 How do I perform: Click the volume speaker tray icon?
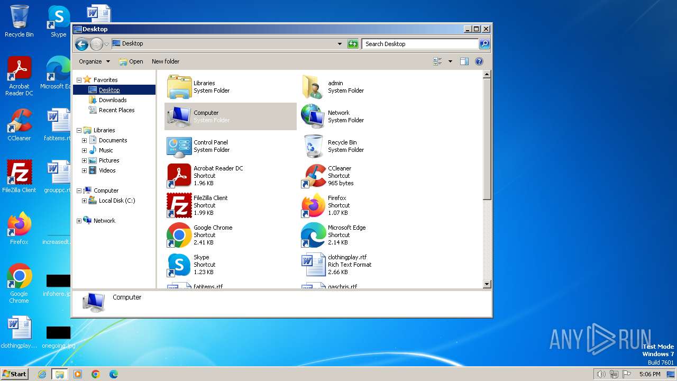(601, 374)
